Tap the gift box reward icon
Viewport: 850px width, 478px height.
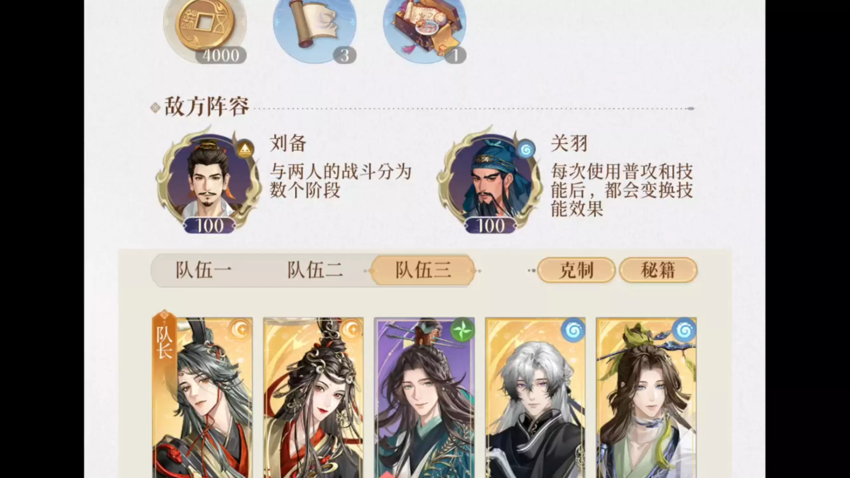pos(425,30)
